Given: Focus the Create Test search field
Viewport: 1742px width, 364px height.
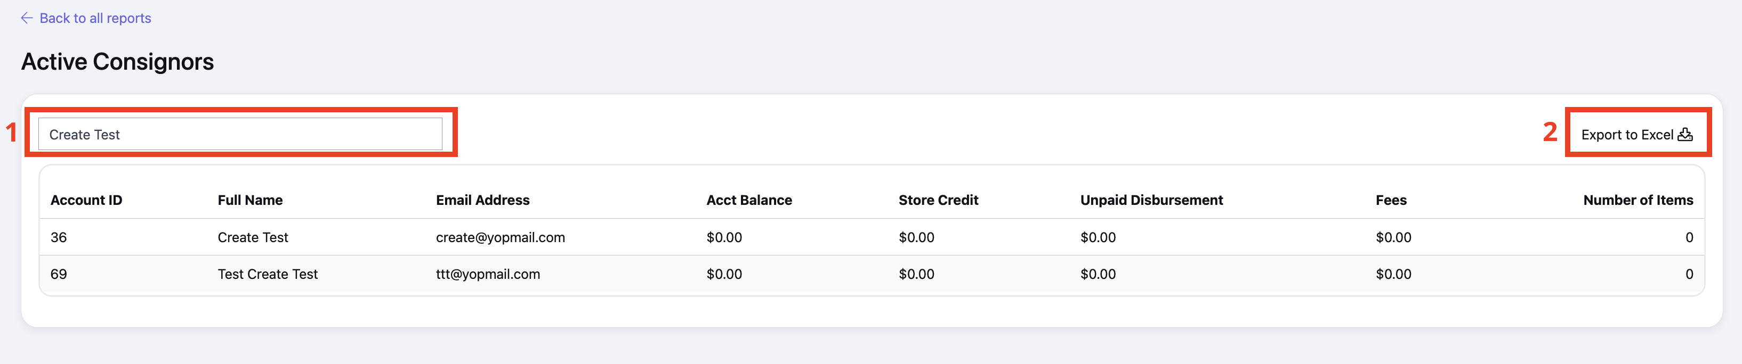Looking at the screenshot, I should coord(240,135).
